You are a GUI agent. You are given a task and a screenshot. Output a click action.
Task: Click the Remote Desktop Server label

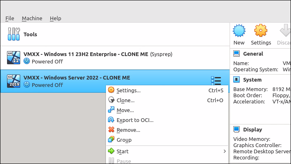pyautogui.click(x=262, y=151)
